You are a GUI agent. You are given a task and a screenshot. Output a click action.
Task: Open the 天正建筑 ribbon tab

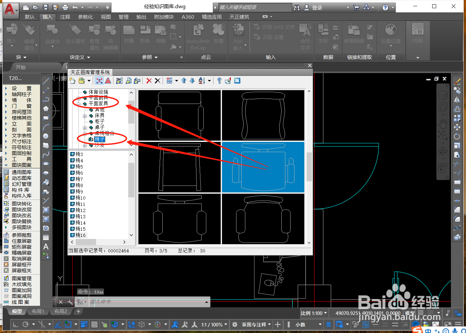(x=239, y=17)
